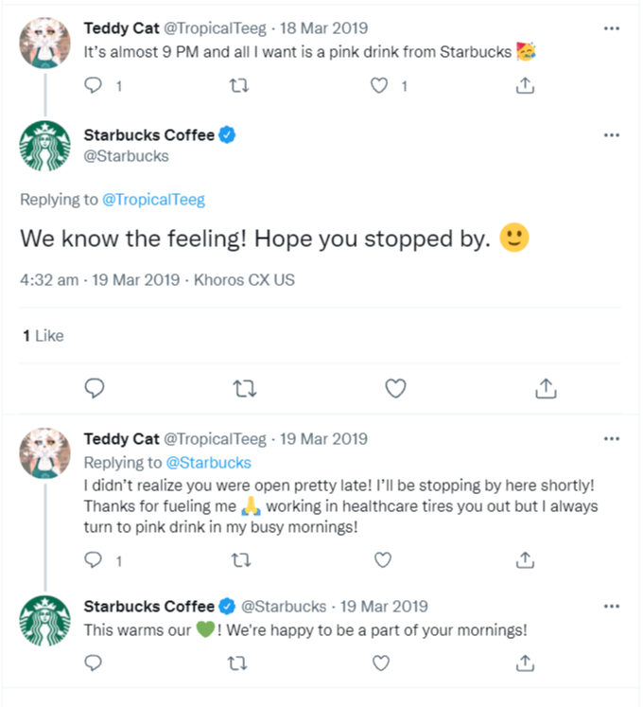Open more options on main Starbucks tweet
Viewport: 643px width, 707px height.
(x=611, y=135)
